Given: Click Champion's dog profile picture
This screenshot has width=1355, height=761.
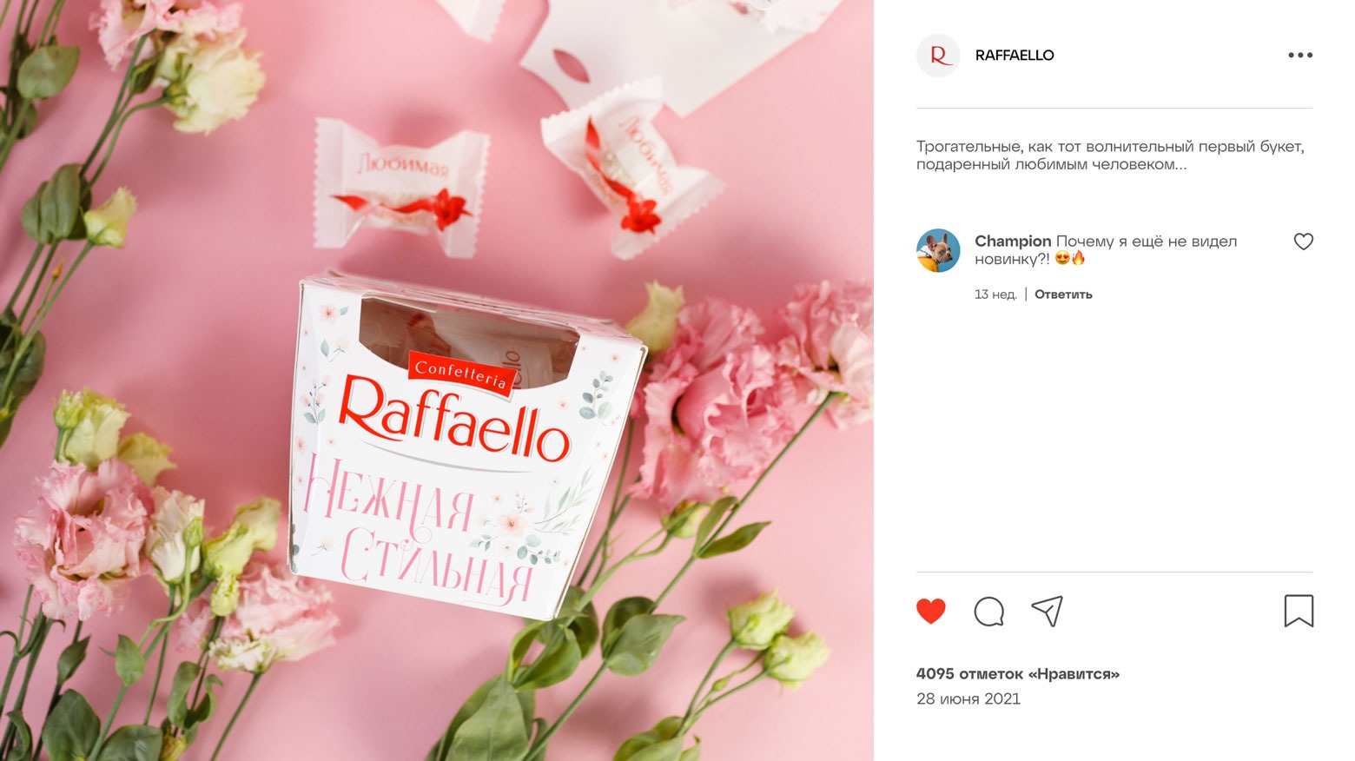Looking at the screenshot, I should (938, 250).
